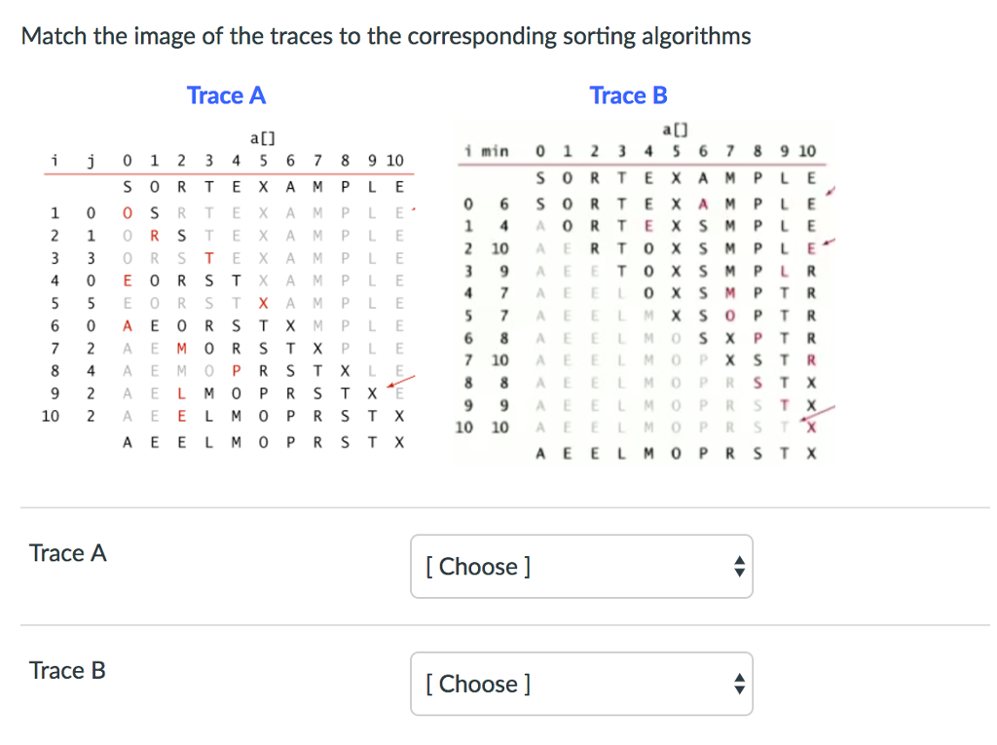Viewport: 997px width, 745px height.
Task: Open the Trace B Choose dropdown
Action: click(581, 684)
